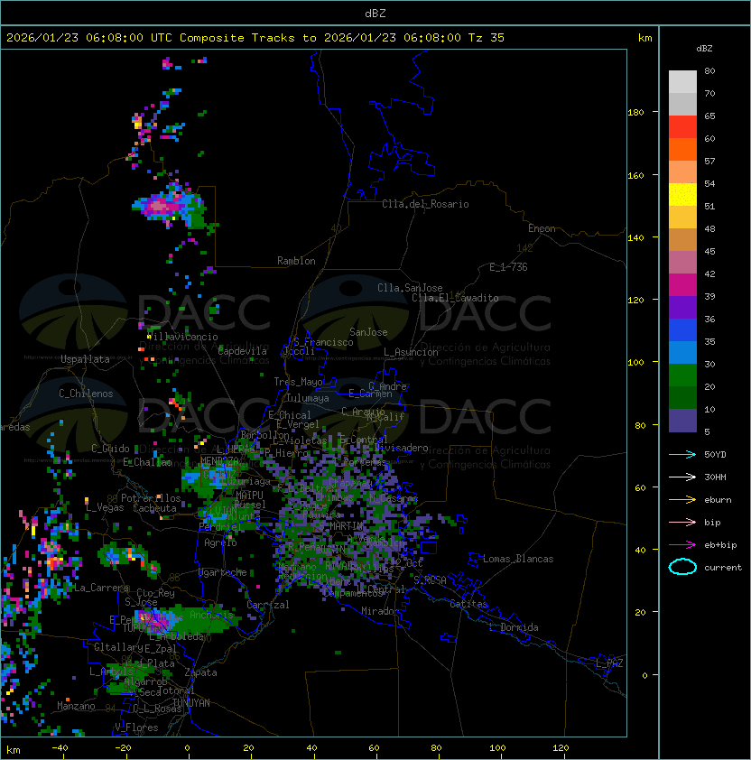
Task: Click the km unit label at top right
Action: (x=644, y=38)
